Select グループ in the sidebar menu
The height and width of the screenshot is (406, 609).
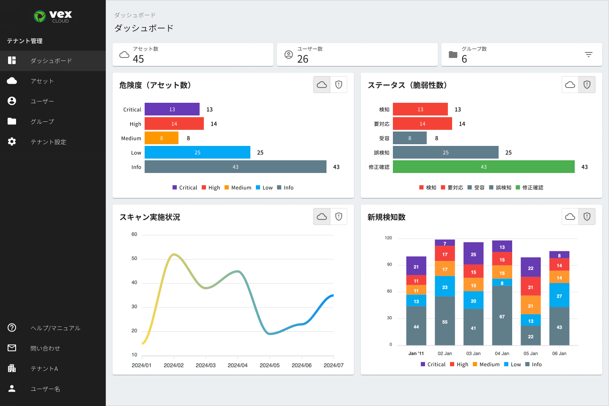(41, 121)
